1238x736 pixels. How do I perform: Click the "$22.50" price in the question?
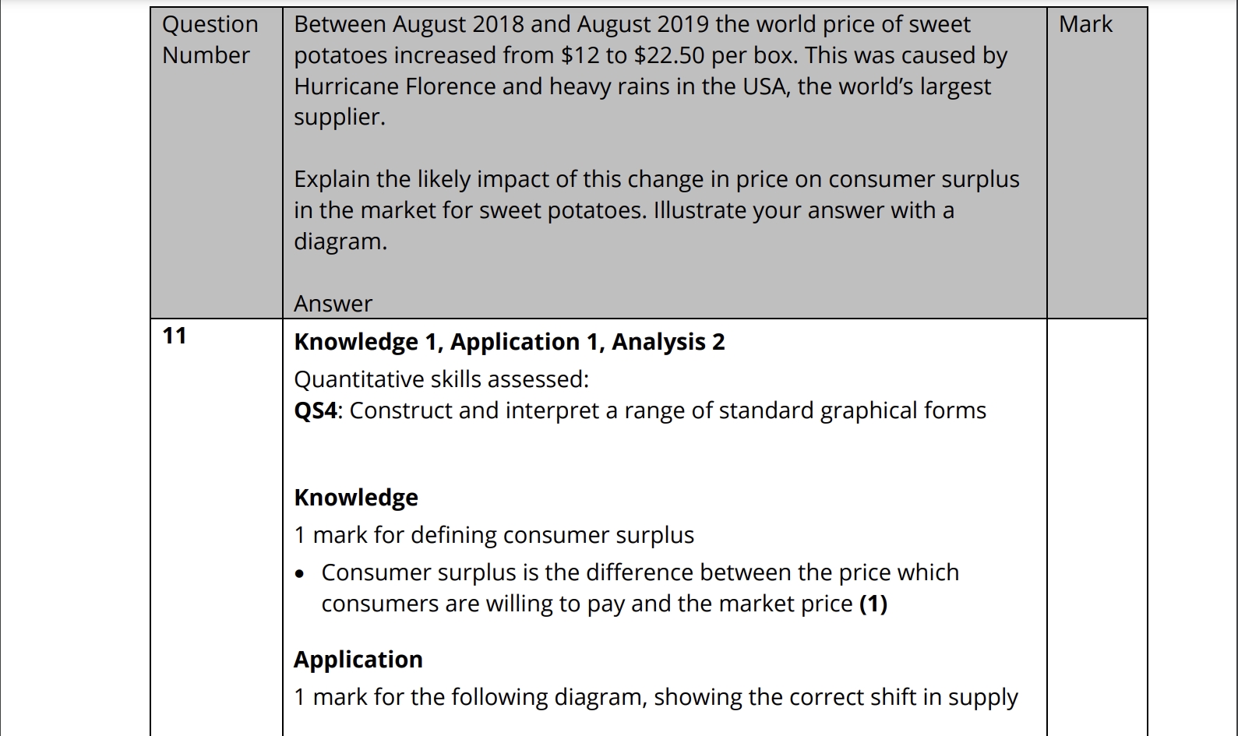pos(669,55)
